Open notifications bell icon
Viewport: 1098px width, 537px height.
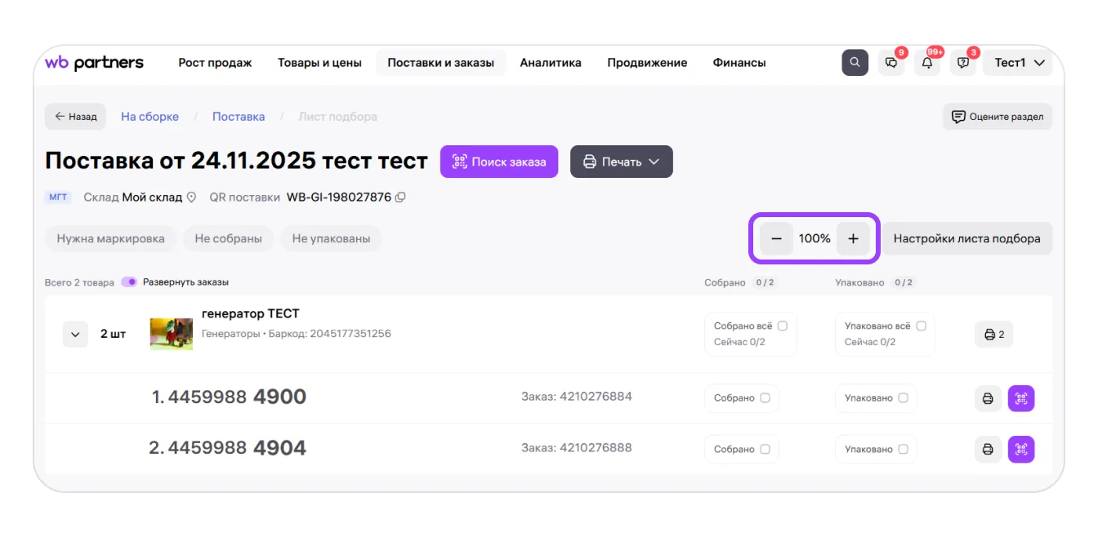(x=926, y=63)
